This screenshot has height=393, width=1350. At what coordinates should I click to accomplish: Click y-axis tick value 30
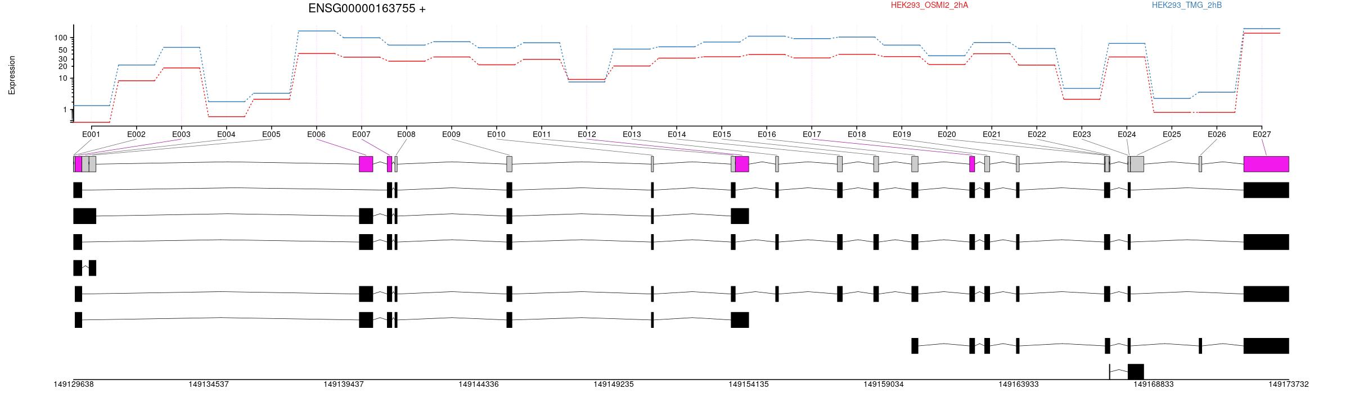(63, 59)
